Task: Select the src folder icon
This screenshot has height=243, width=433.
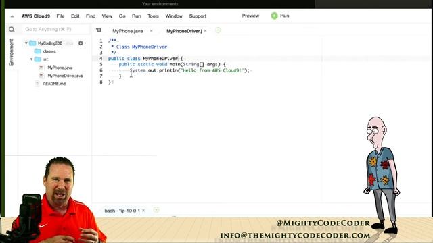Action: tap(38, 59)
